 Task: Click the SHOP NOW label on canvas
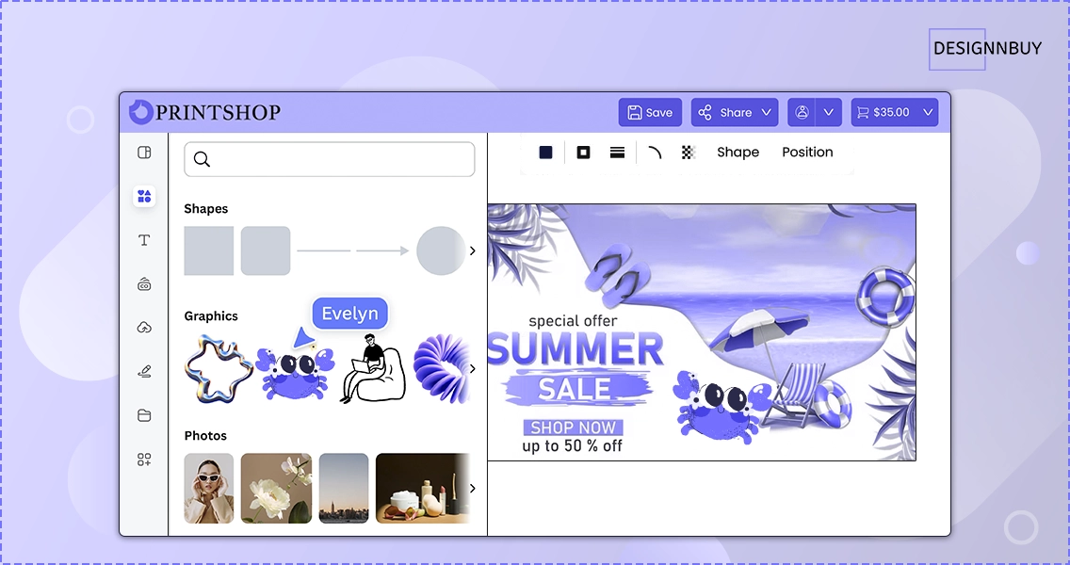tap(574, 428)
